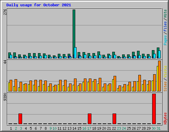The image size is (169, 132).
Task: Click the '44' Visits axis maximum label
Action: [5, 62]
